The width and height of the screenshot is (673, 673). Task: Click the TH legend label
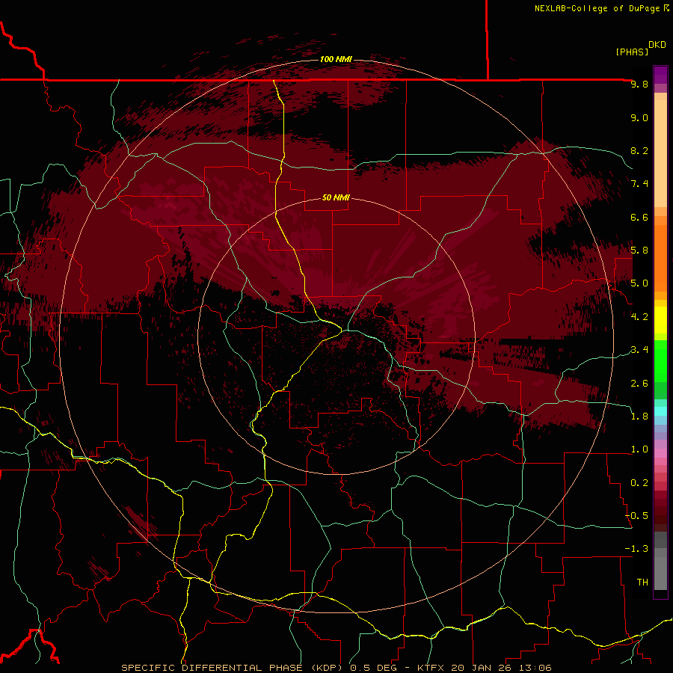coord(642,583)
